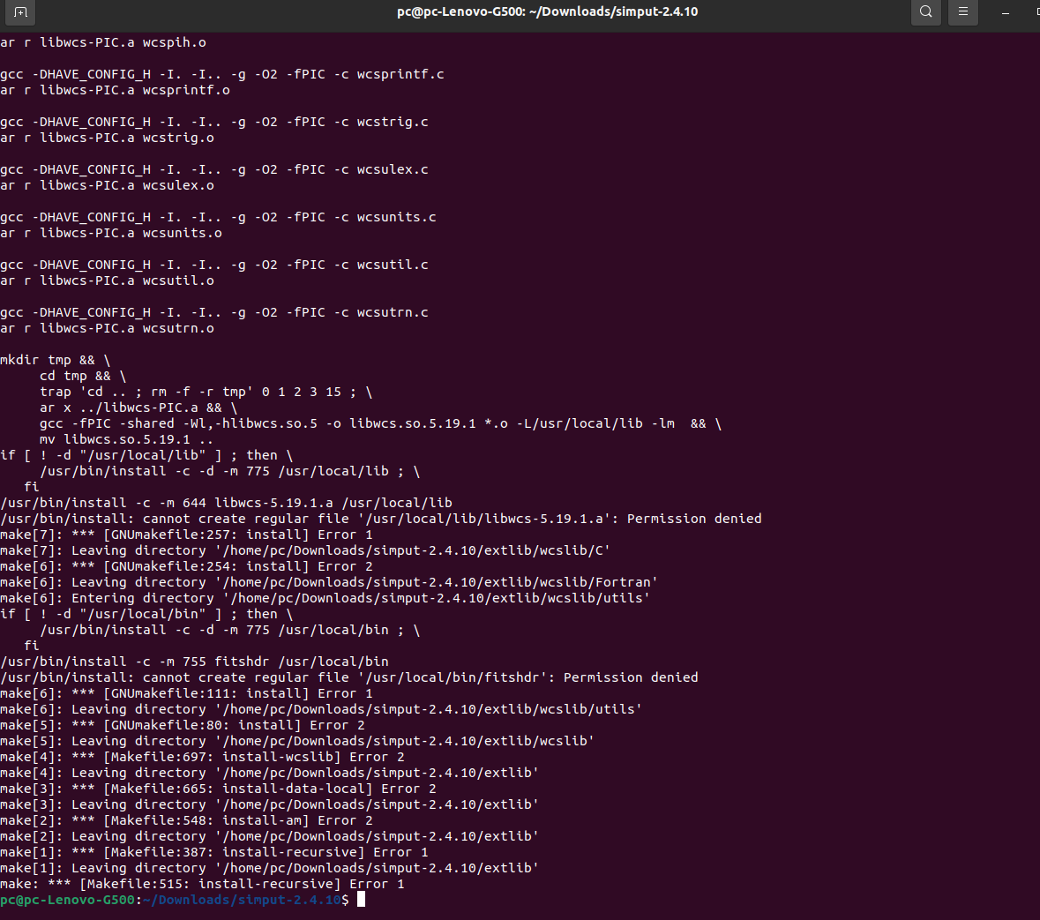Click the shell prompt's input cursor
This screenshot has width=1040, height=920.
(x=361, y=900)
